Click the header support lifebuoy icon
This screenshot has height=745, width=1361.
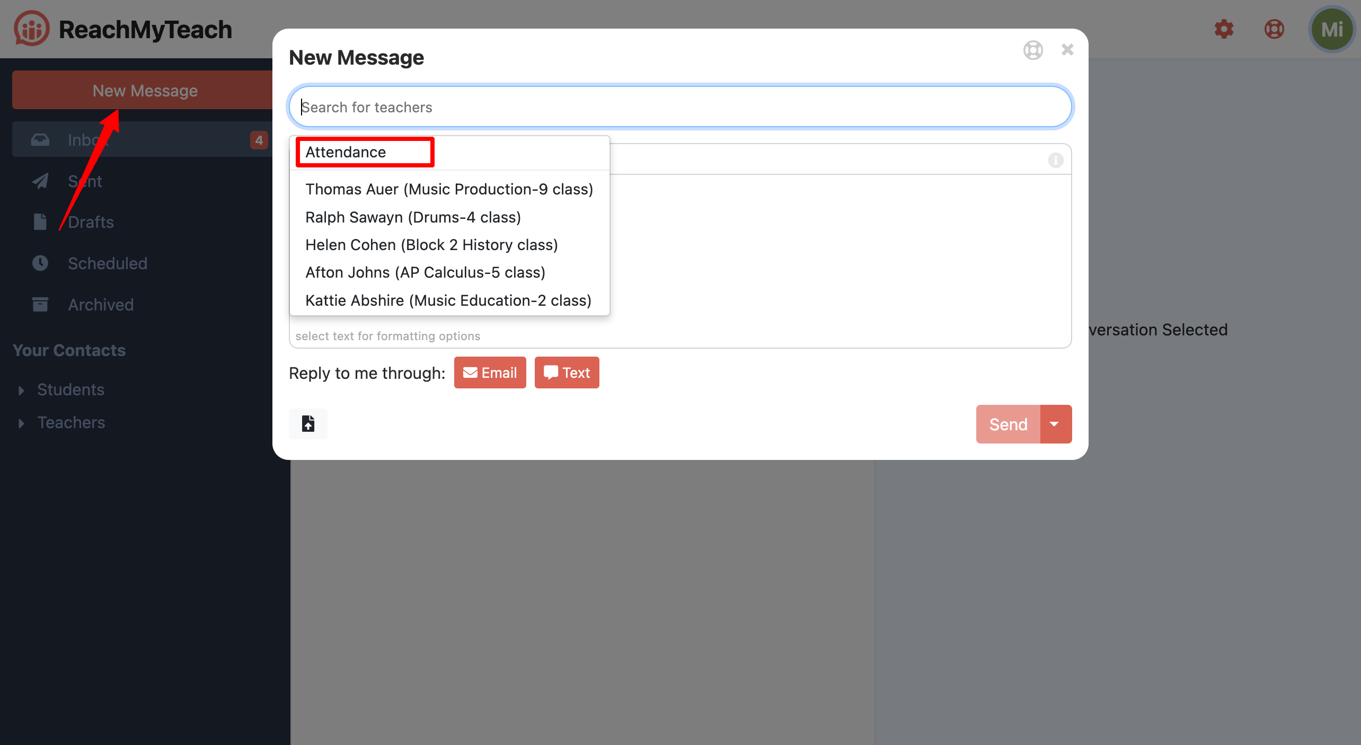pos(1274,29)
